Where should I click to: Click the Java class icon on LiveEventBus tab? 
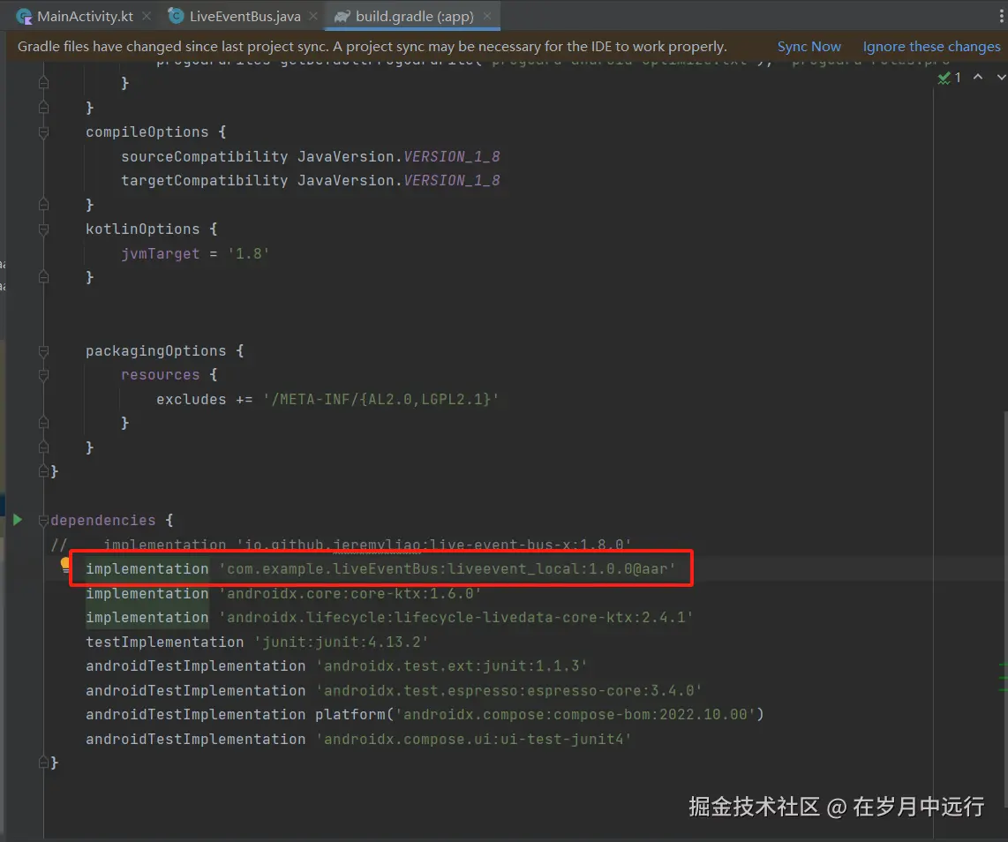click(x=176, y=16)
